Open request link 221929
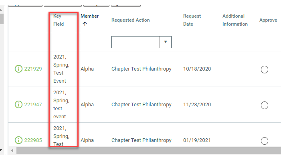 [x=33, y=69]
